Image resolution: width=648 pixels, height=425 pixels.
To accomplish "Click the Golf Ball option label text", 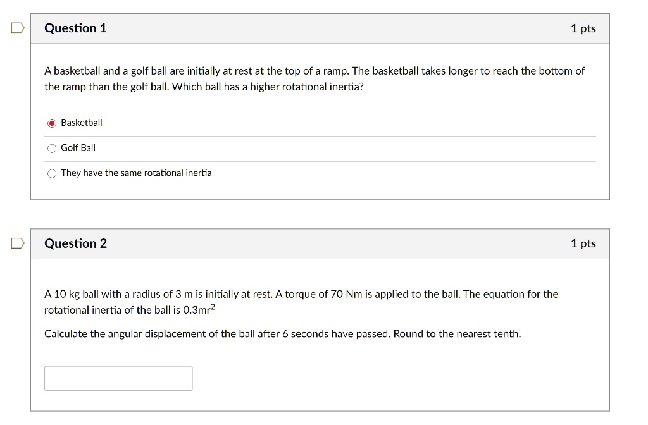I will click(x=77, y=147).
